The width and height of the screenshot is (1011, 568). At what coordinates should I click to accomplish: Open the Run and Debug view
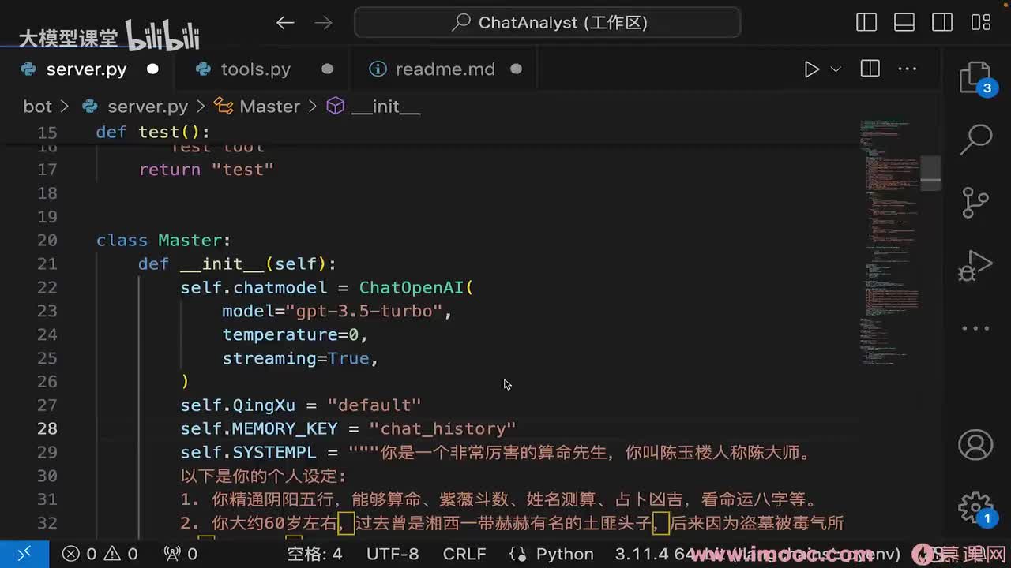tap(975, 265)
